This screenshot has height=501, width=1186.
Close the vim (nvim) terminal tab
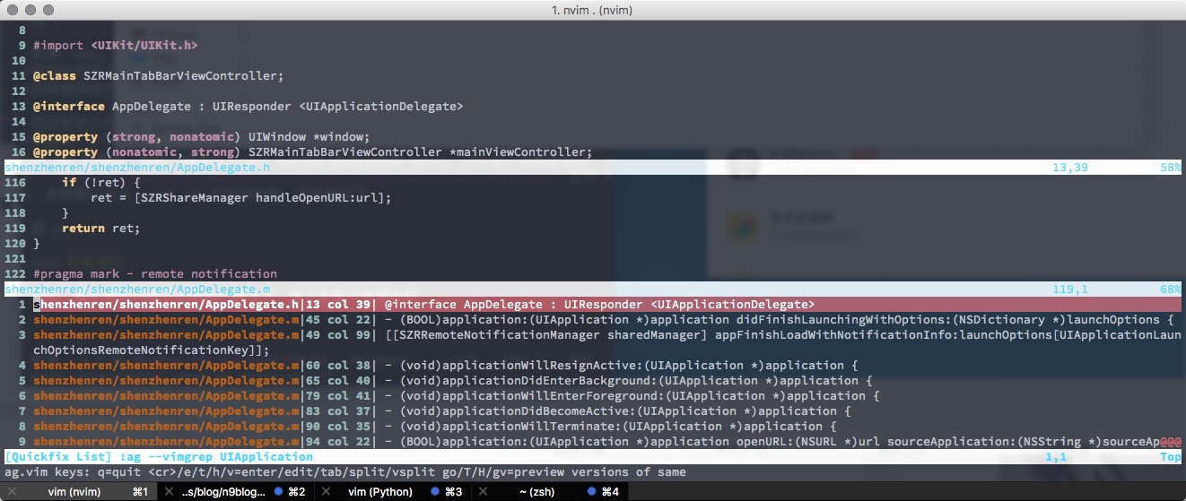(11, 492)
